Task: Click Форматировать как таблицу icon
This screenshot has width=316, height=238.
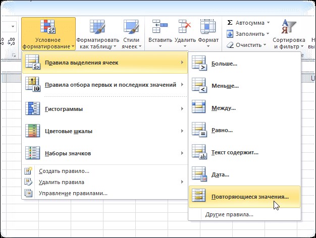Action: click(x=97, y=26)
